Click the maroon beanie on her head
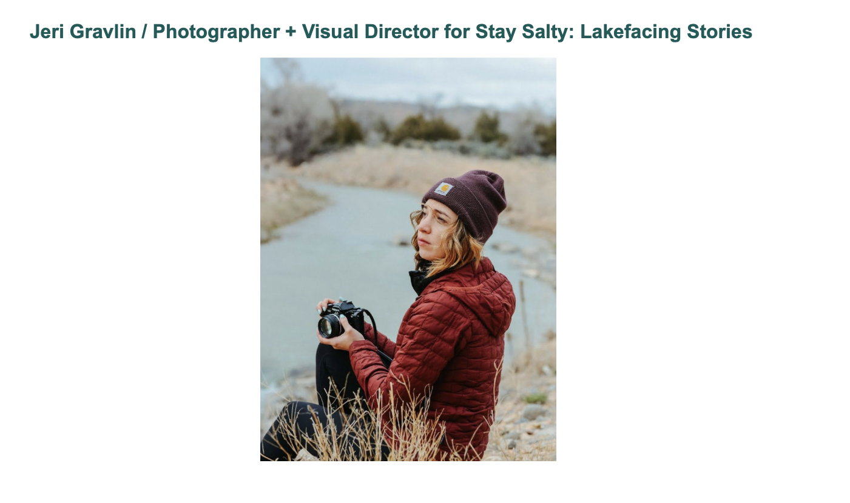Image resolution: width=850 pixels, height=503 pixels. pos(468,202)
